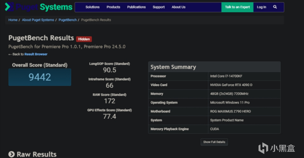Click the 9442 overall score box
This screenshot has width=304, height=158.
click(x=40, y=77)
